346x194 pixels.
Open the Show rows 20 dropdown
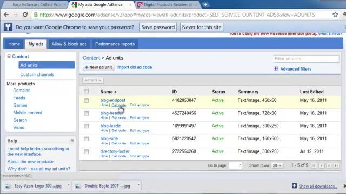coord(277,165)
